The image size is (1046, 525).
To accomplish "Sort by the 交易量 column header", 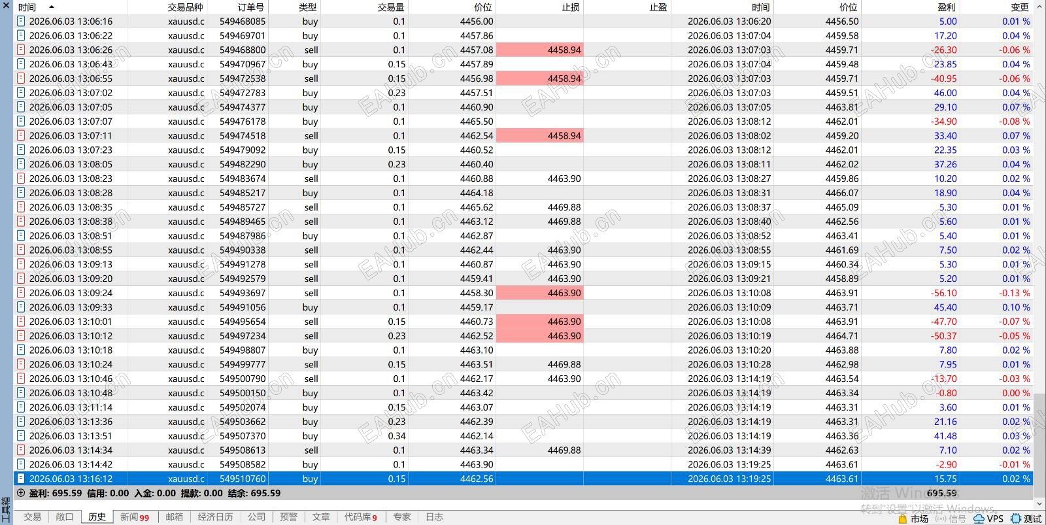I will tap(390, 7).
